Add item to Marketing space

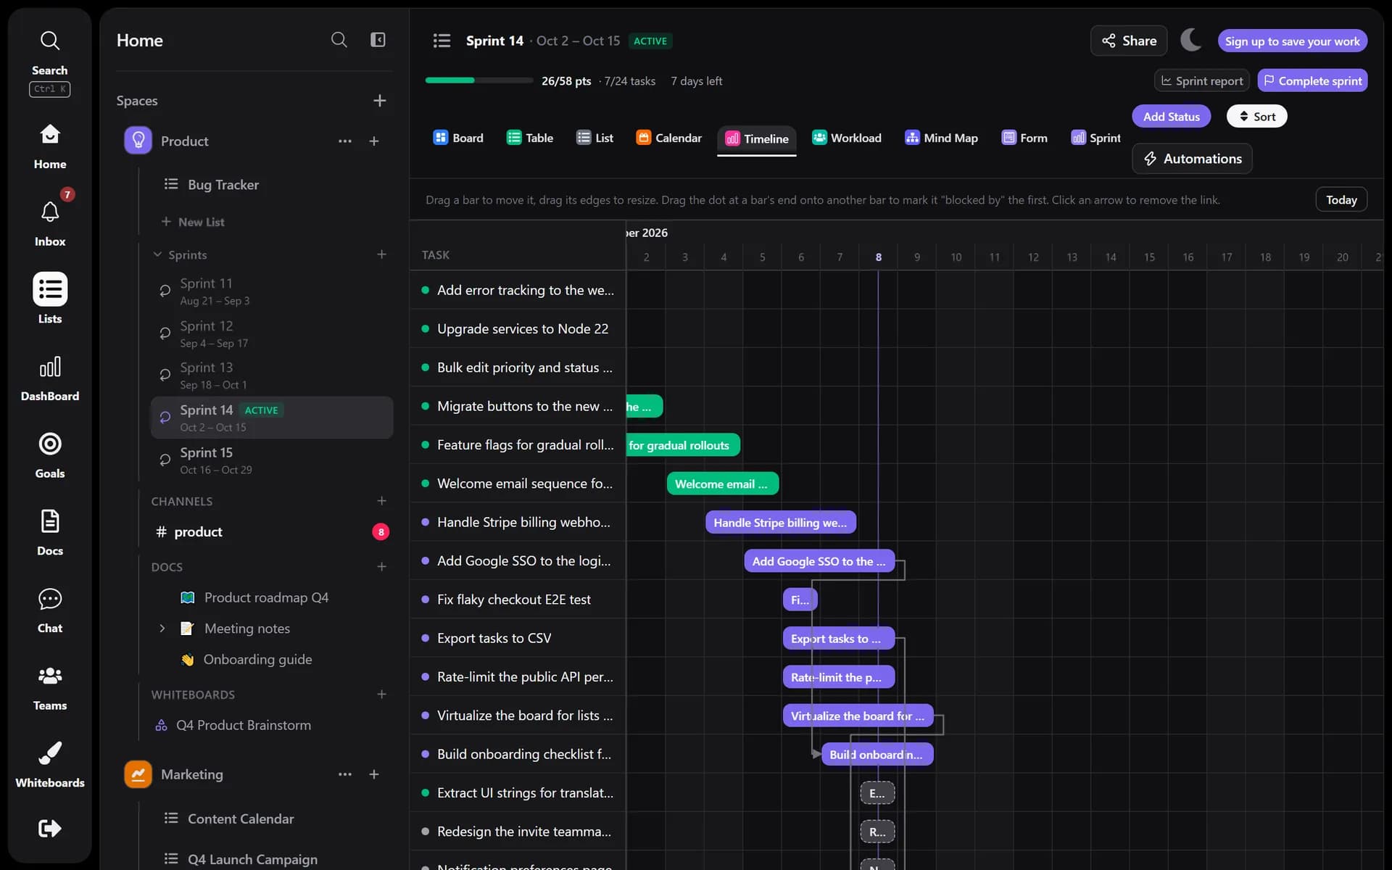(374, 774)
